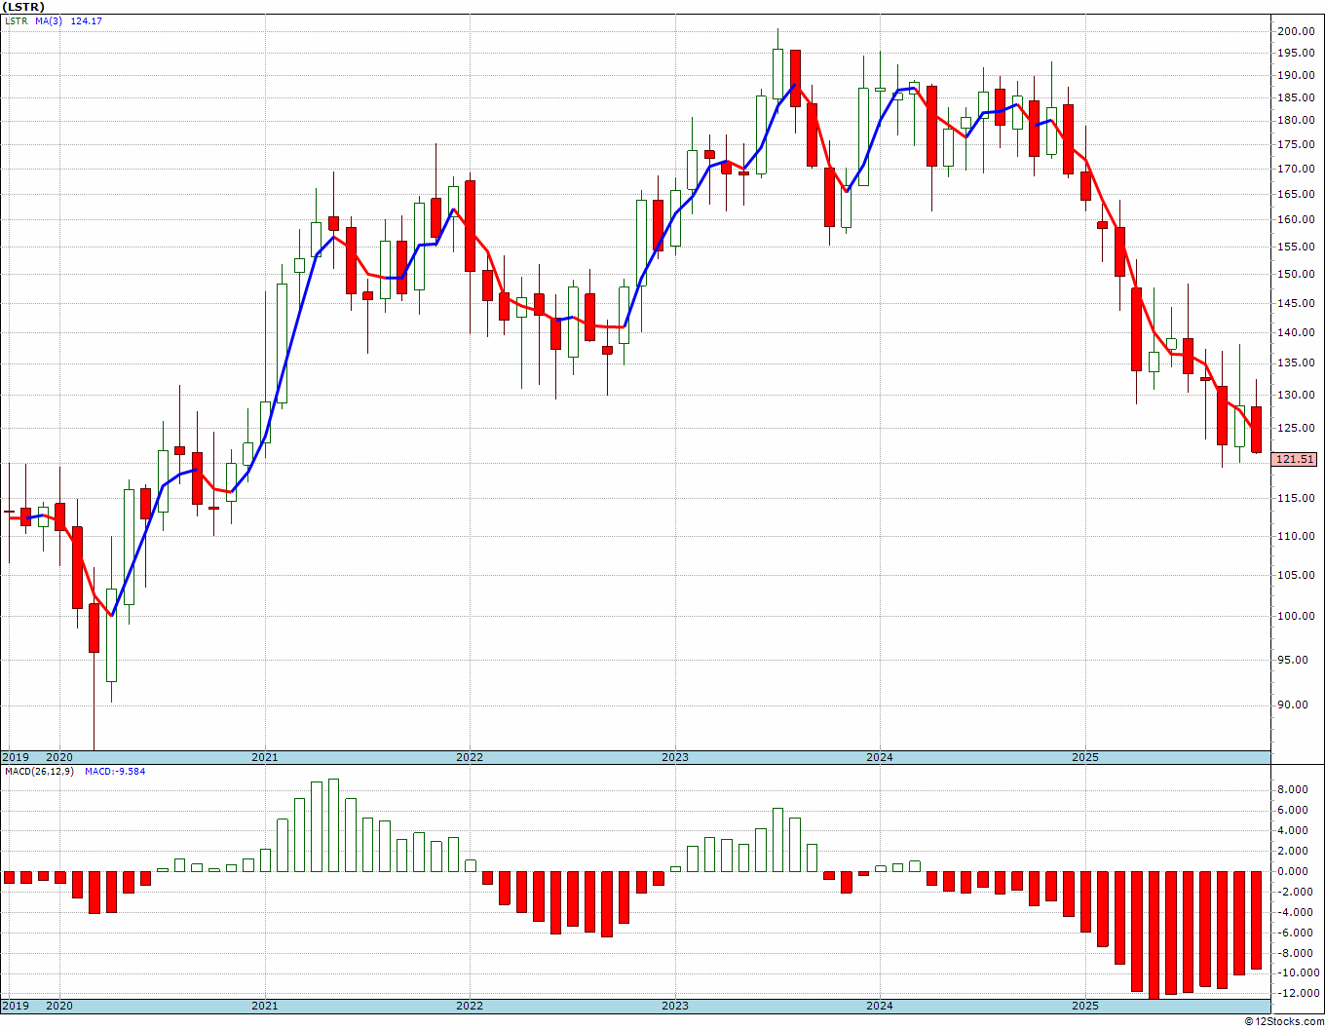Select the 105.00 price axis label
Screen dimensions: 1325x1029
point(1296,575)
